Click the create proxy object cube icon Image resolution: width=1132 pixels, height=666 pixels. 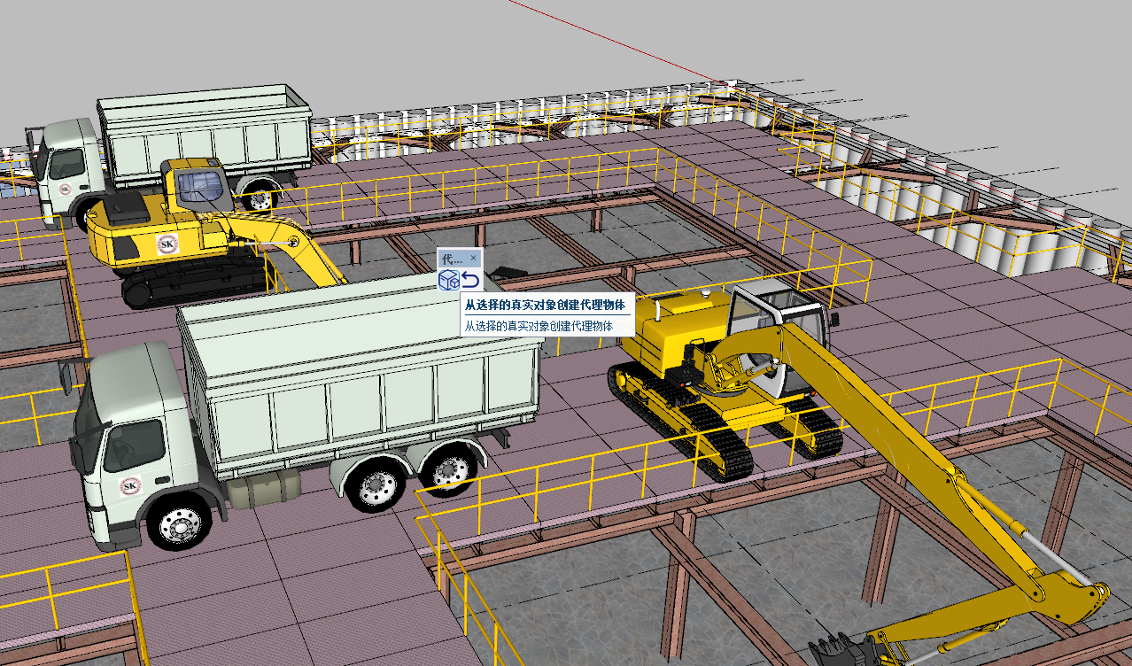click(x=449, y=281)
